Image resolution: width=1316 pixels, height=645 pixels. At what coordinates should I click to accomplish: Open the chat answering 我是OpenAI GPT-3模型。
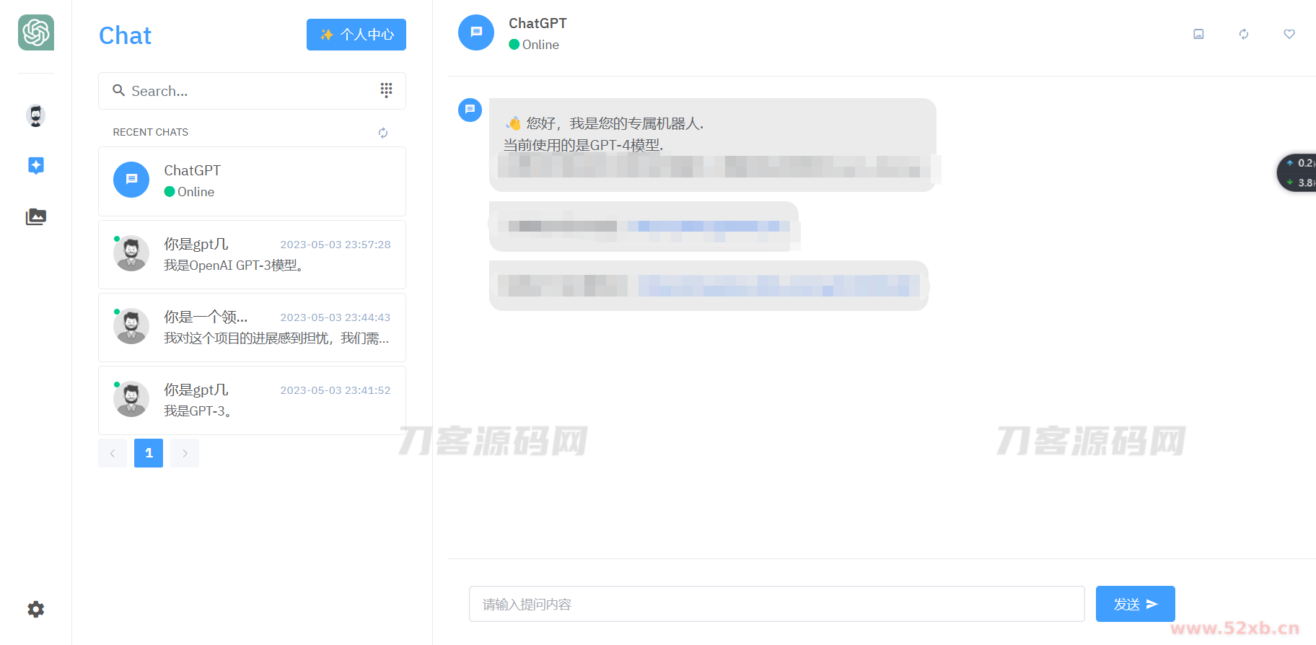pos(252,255)
